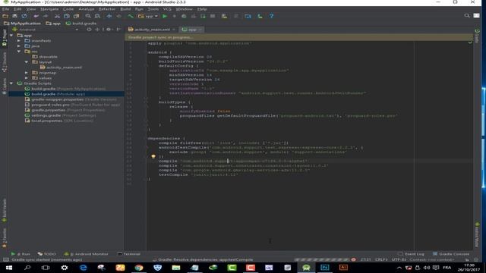Click the Undo toolbar arrow
Screen dimensions: 486x273
coord(36,16)
